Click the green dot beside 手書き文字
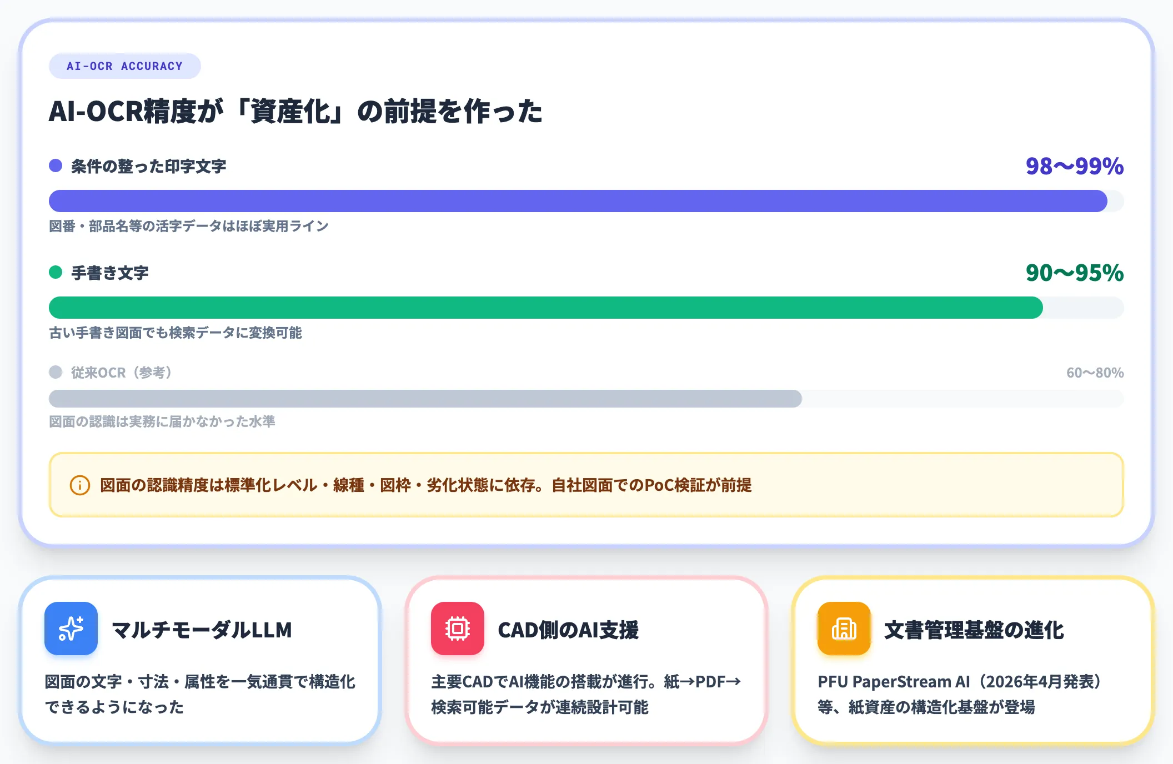This screenshot has height=764, width=1173. pos(56,272)
